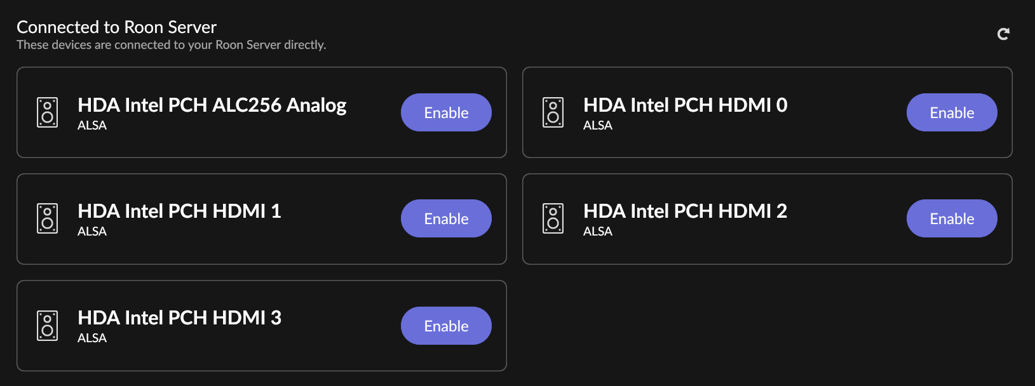Enable the HDA Intel PCH ALC256 Analog device
The height and width of the screenshot is (386, 1035).
click(446, 112)
